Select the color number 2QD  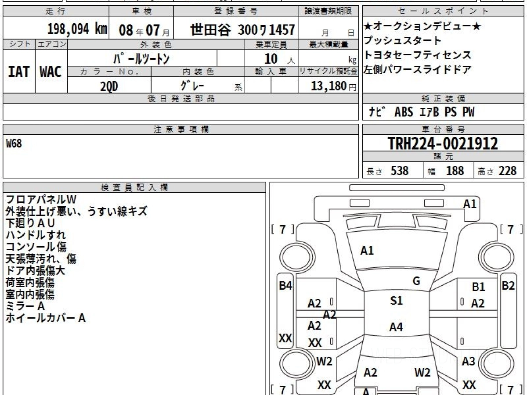pos(109,86)
